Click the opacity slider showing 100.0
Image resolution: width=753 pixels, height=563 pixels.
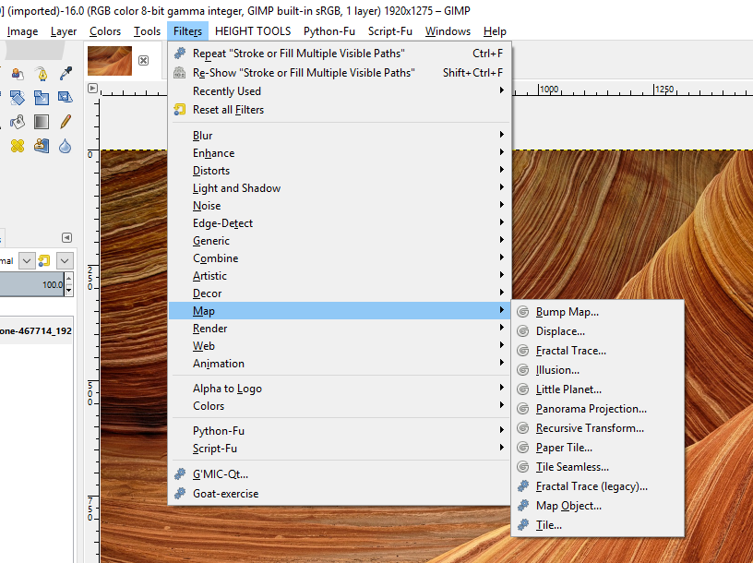31,285
